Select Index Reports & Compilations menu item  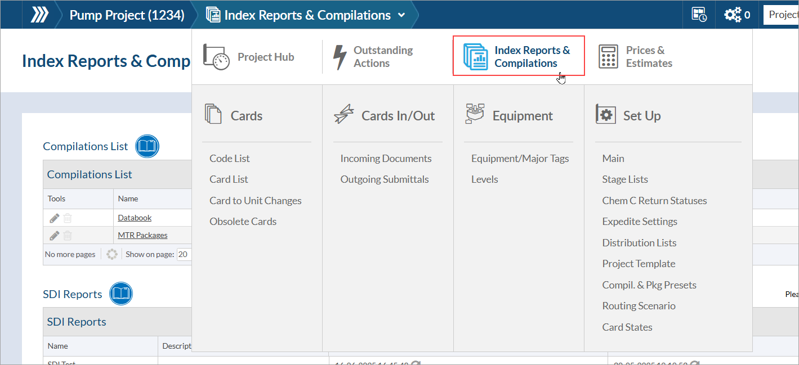point(519,56)
